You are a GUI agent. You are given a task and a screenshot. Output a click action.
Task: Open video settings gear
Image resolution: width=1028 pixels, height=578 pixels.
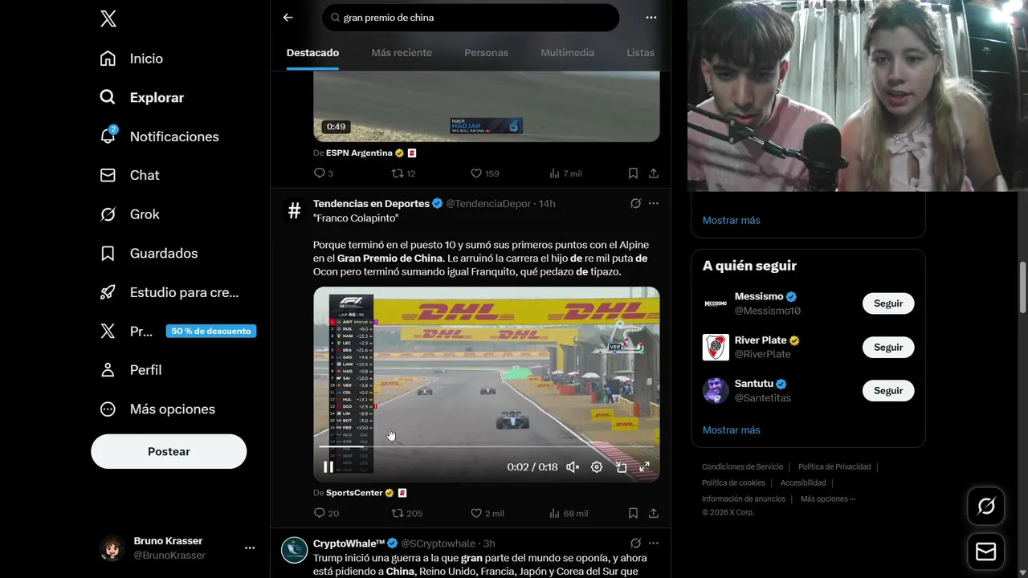(597, 467)
